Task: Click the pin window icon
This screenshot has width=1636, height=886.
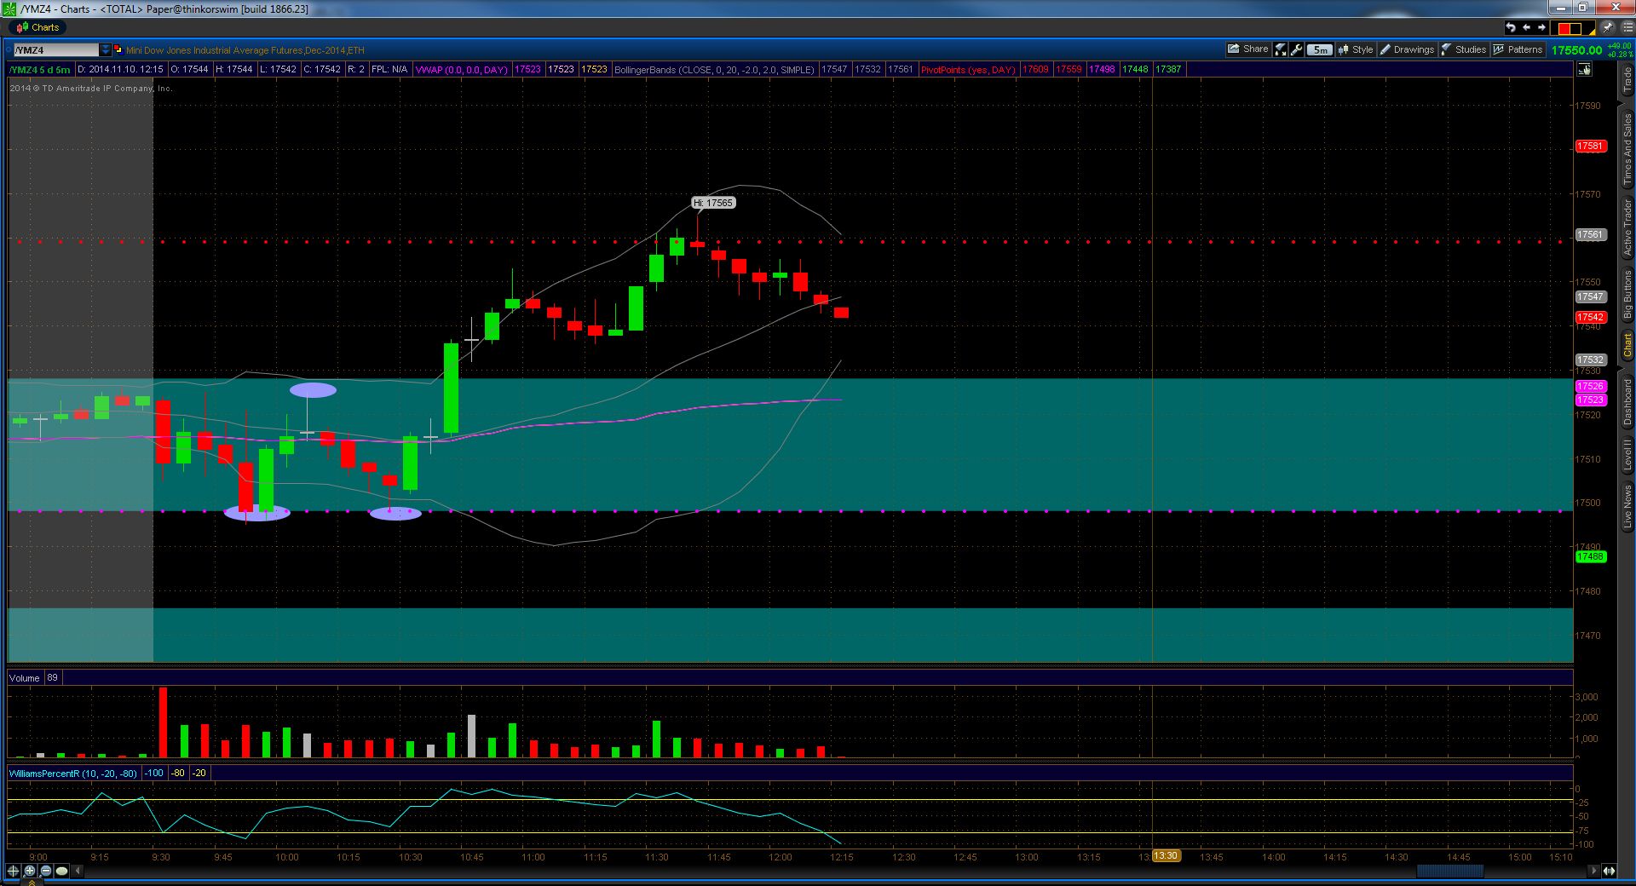Action: 1608,27
